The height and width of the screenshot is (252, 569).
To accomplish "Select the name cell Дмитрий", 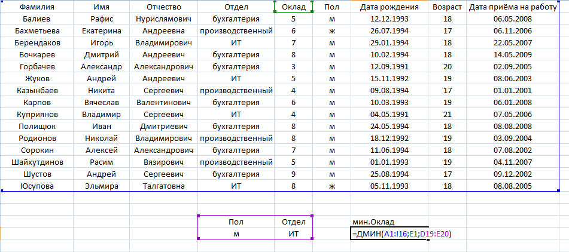I will tap(101, 55).
